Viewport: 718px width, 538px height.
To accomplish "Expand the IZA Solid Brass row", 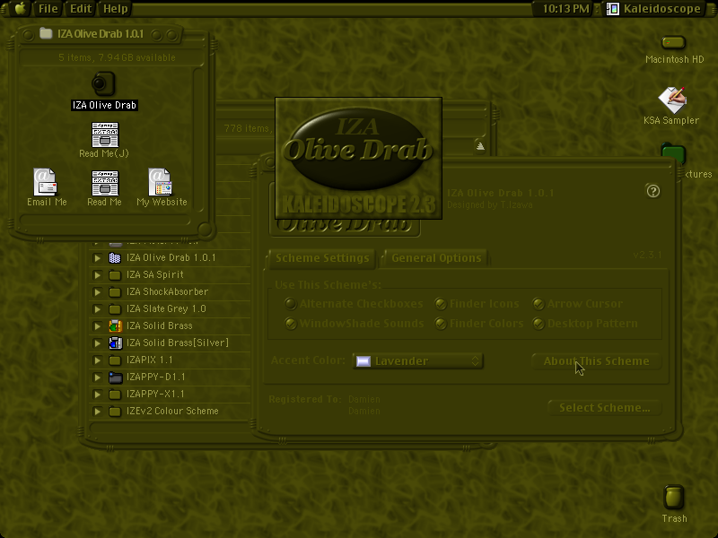I will (97, 326).
